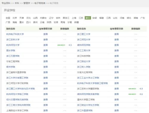Open 浙江理工大学科技与艺术学院 school link
The height and width of the screenshot is (113, 149).
(x=21, y=89)
